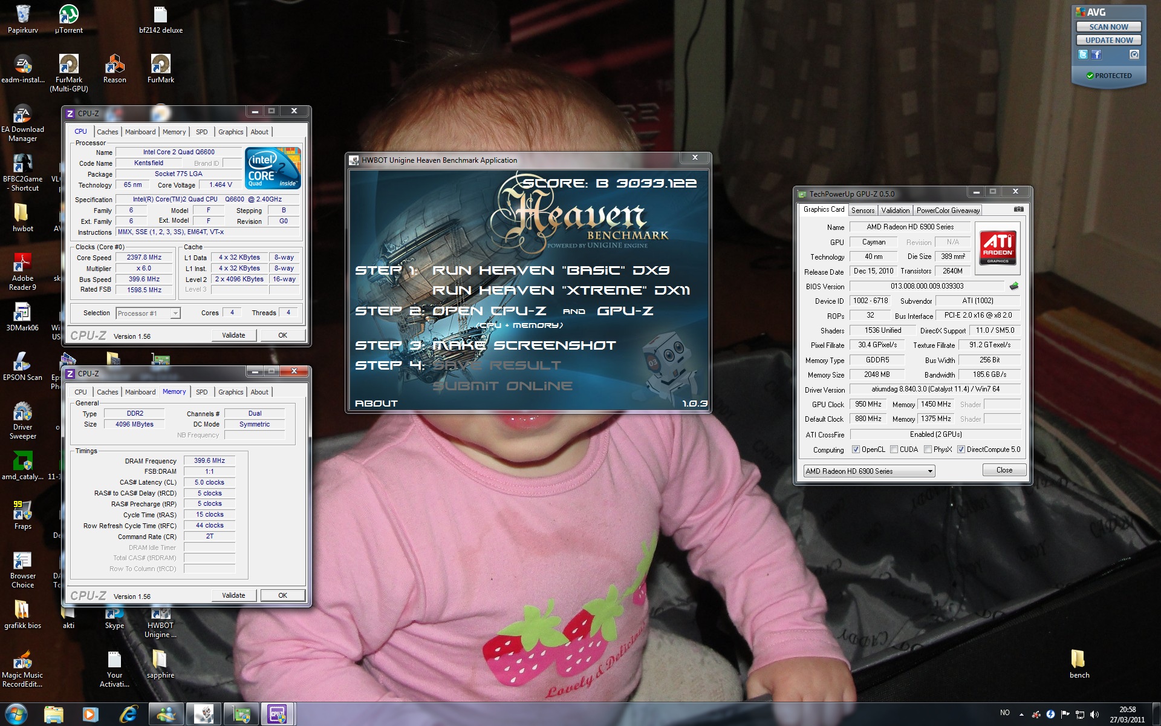This screenshot has width=1161, height=726.
Task: Click RUN HEAVEN "BASIC" DX9
Action: [551, 270]
